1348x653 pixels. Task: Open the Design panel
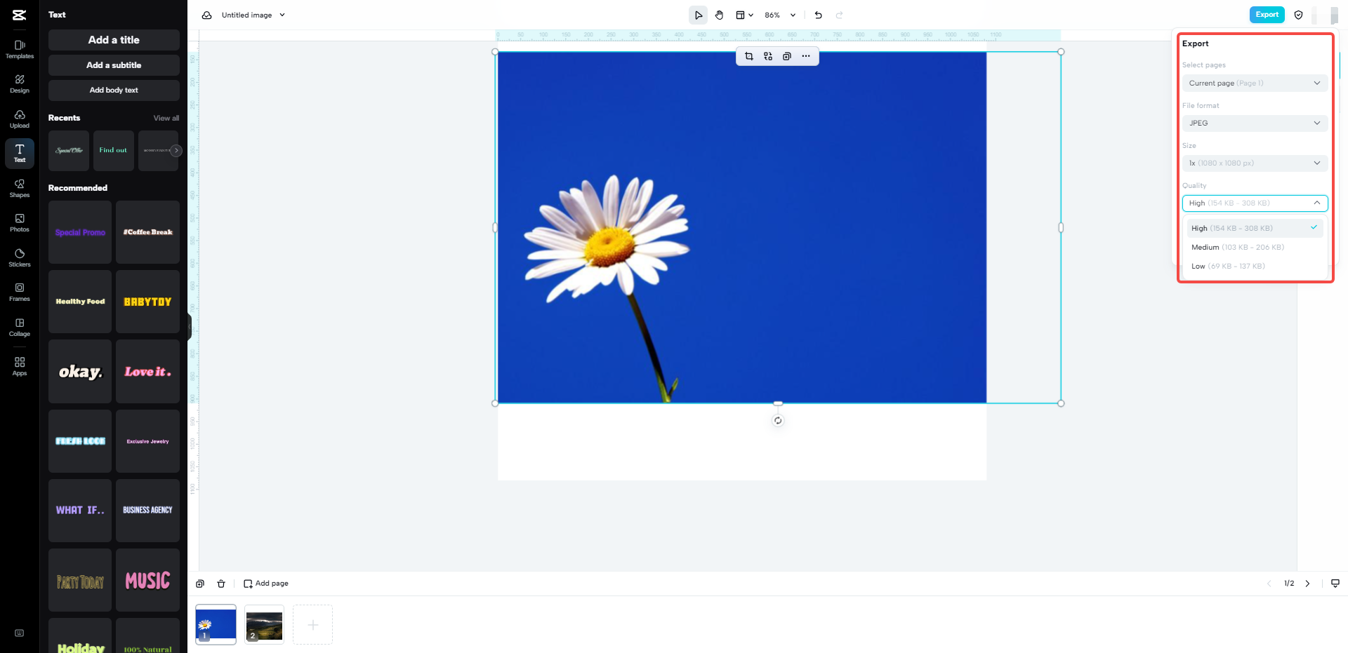[20, 84]
